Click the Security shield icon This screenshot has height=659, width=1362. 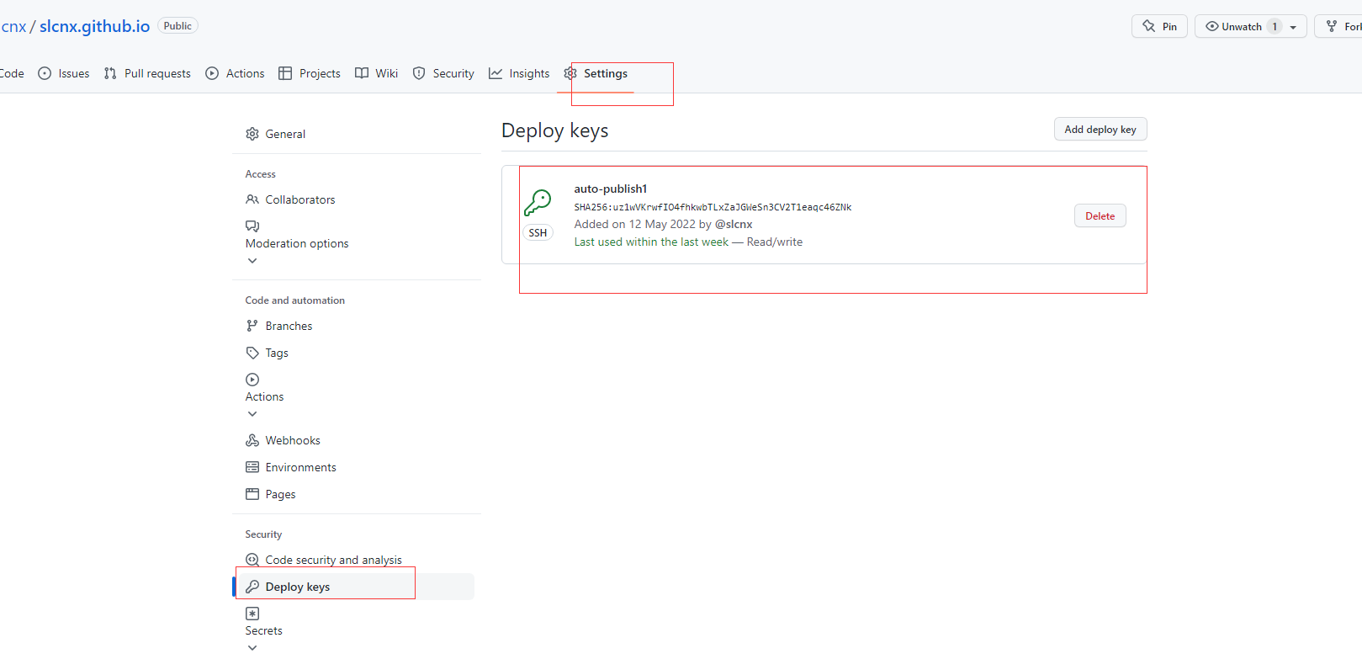419,73
